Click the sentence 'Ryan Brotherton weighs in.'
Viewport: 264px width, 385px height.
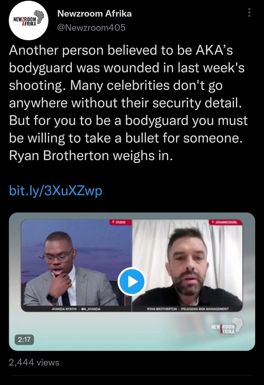point(91,156)
